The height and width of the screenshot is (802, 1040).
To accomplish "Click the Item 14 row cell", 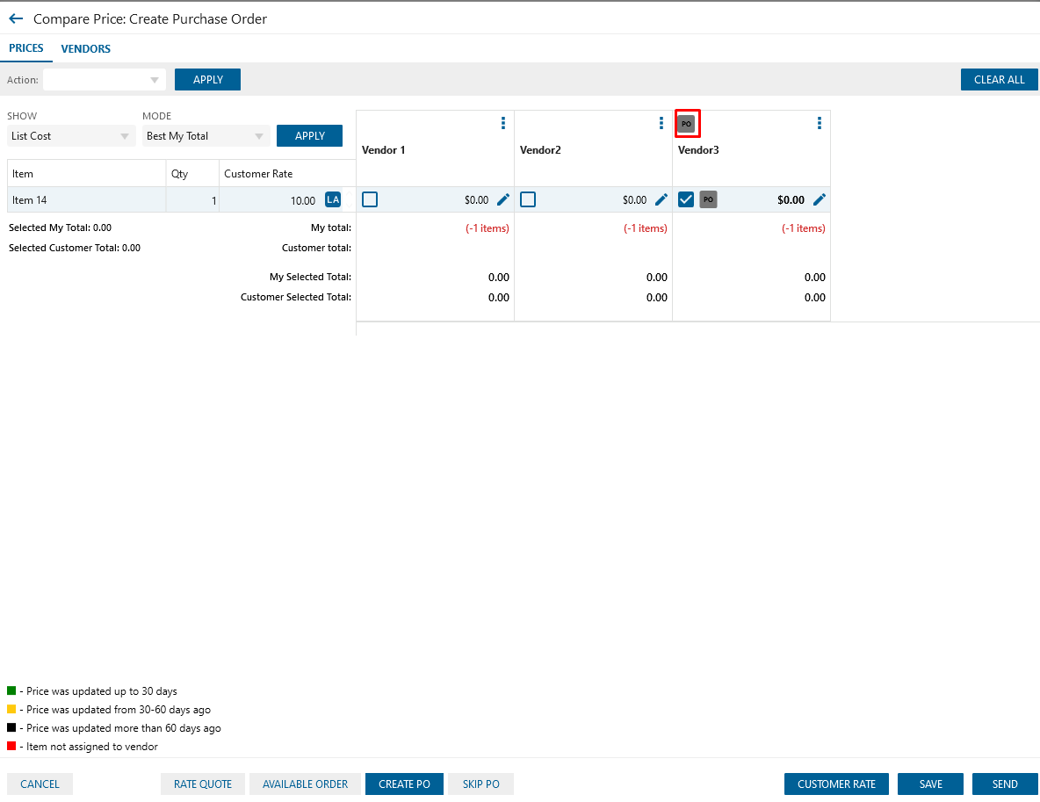I will click(86, 199).
